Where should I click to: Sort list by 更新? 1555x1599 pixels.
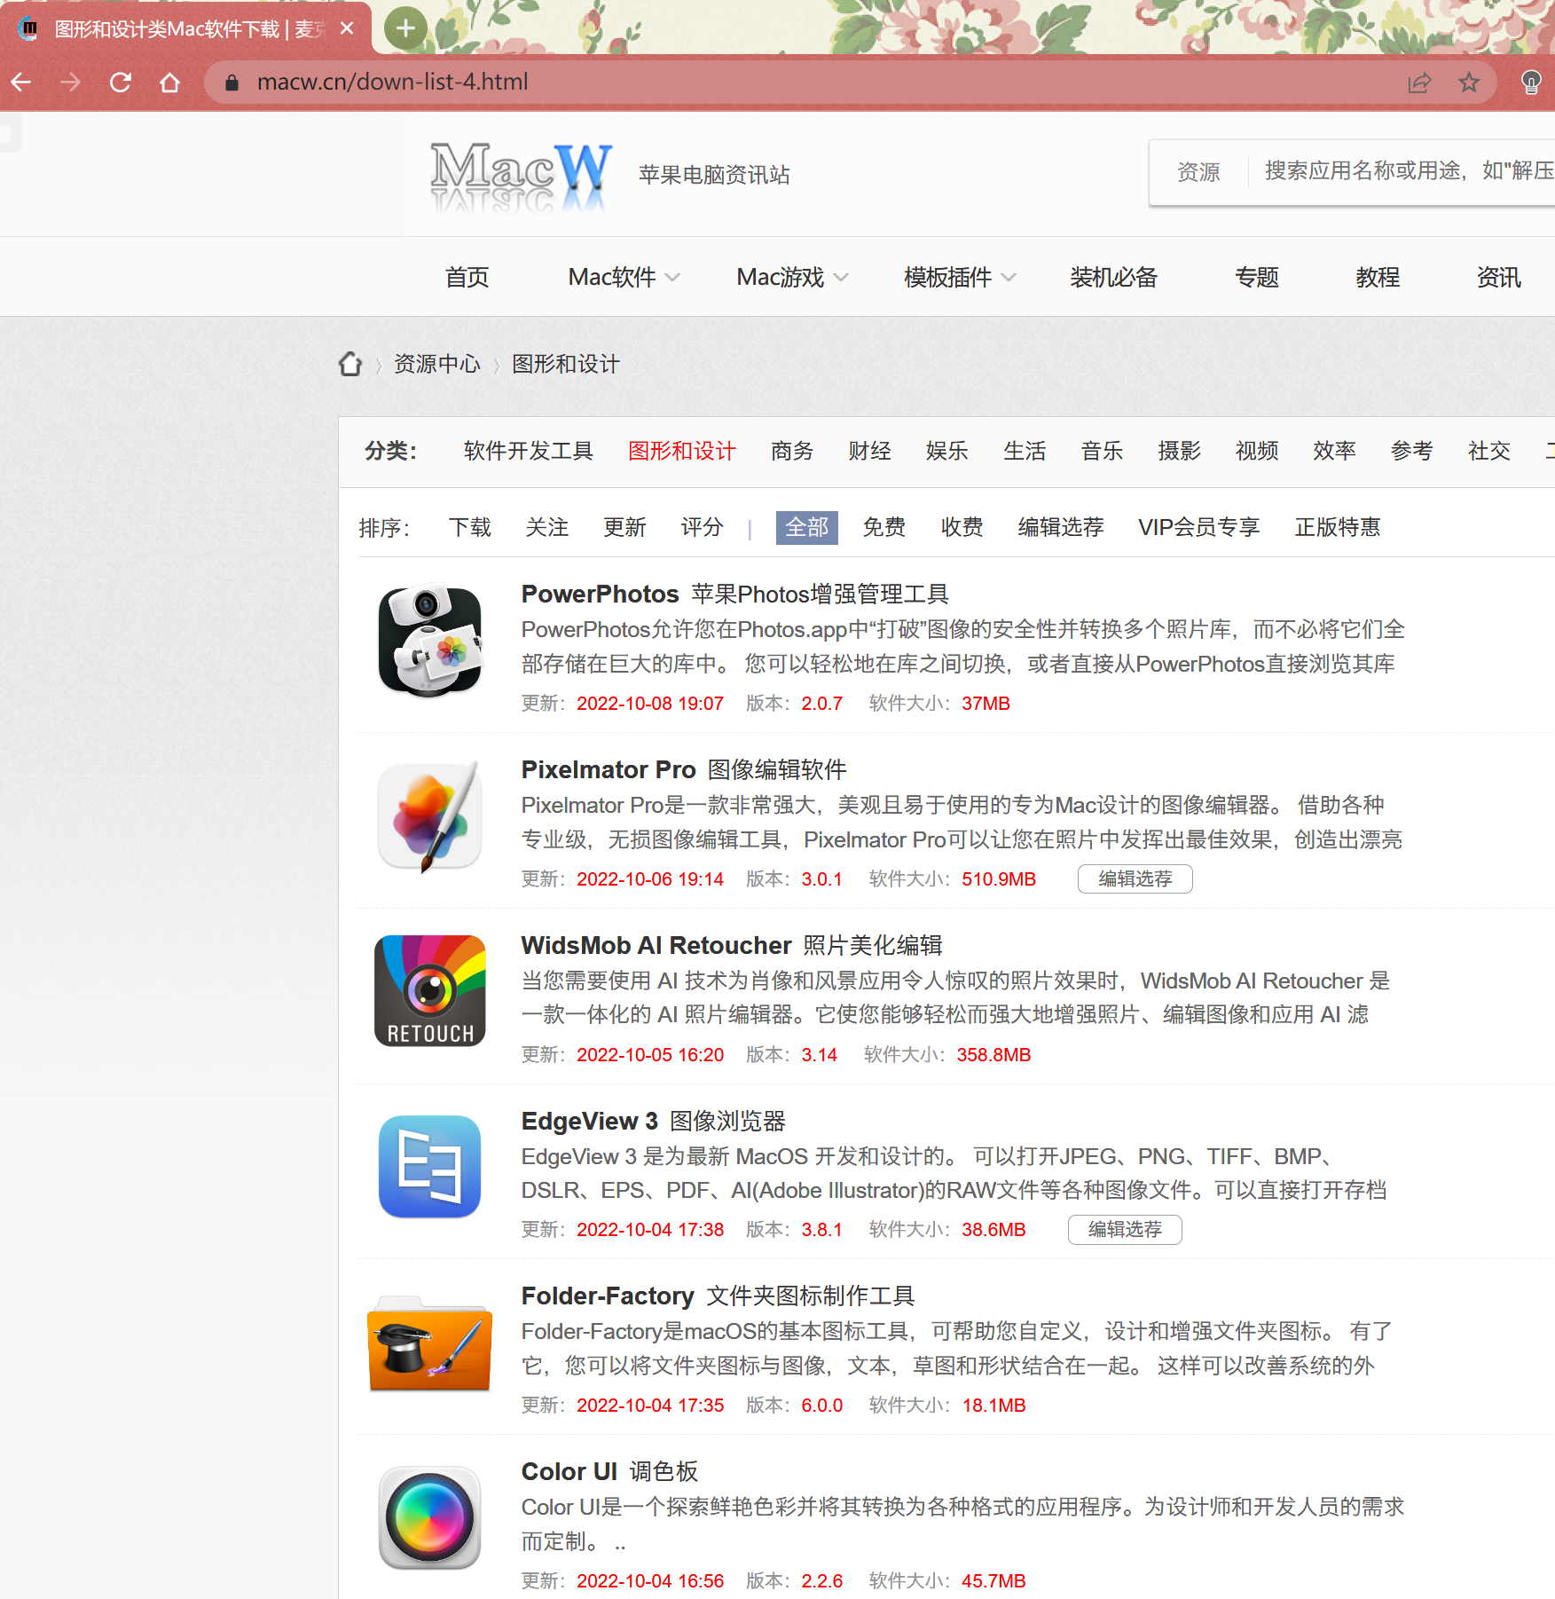pyautogui.click(x=625, y=528)
